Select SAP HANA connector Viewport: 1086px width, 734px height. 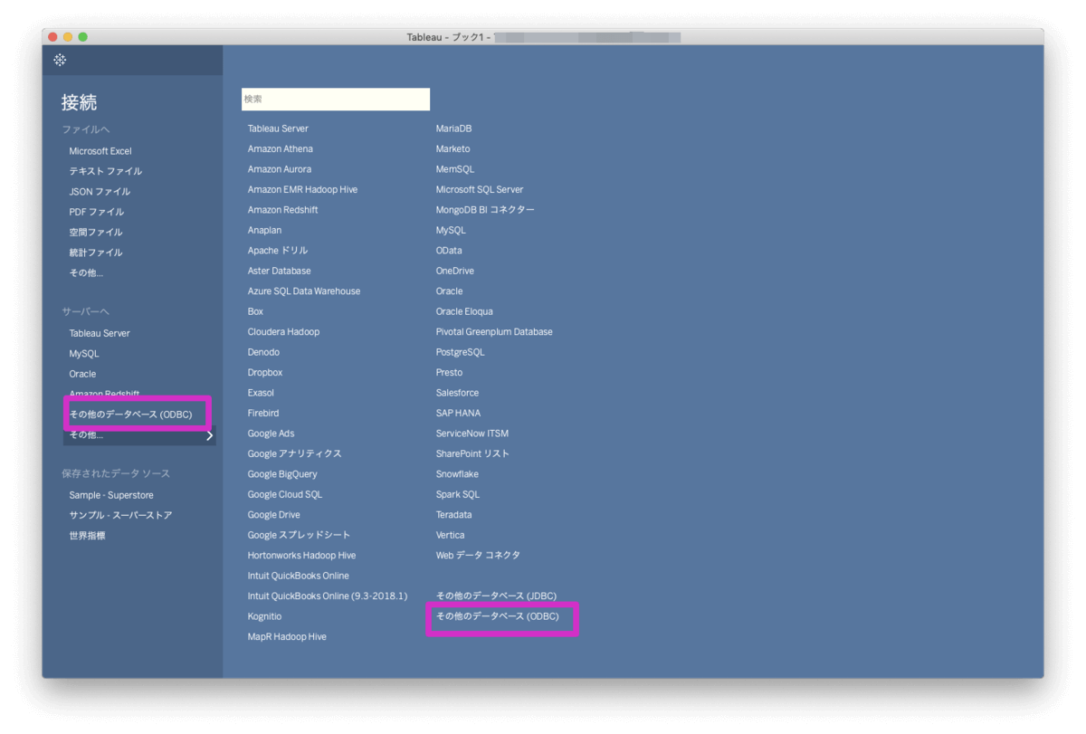pos(458,413)
